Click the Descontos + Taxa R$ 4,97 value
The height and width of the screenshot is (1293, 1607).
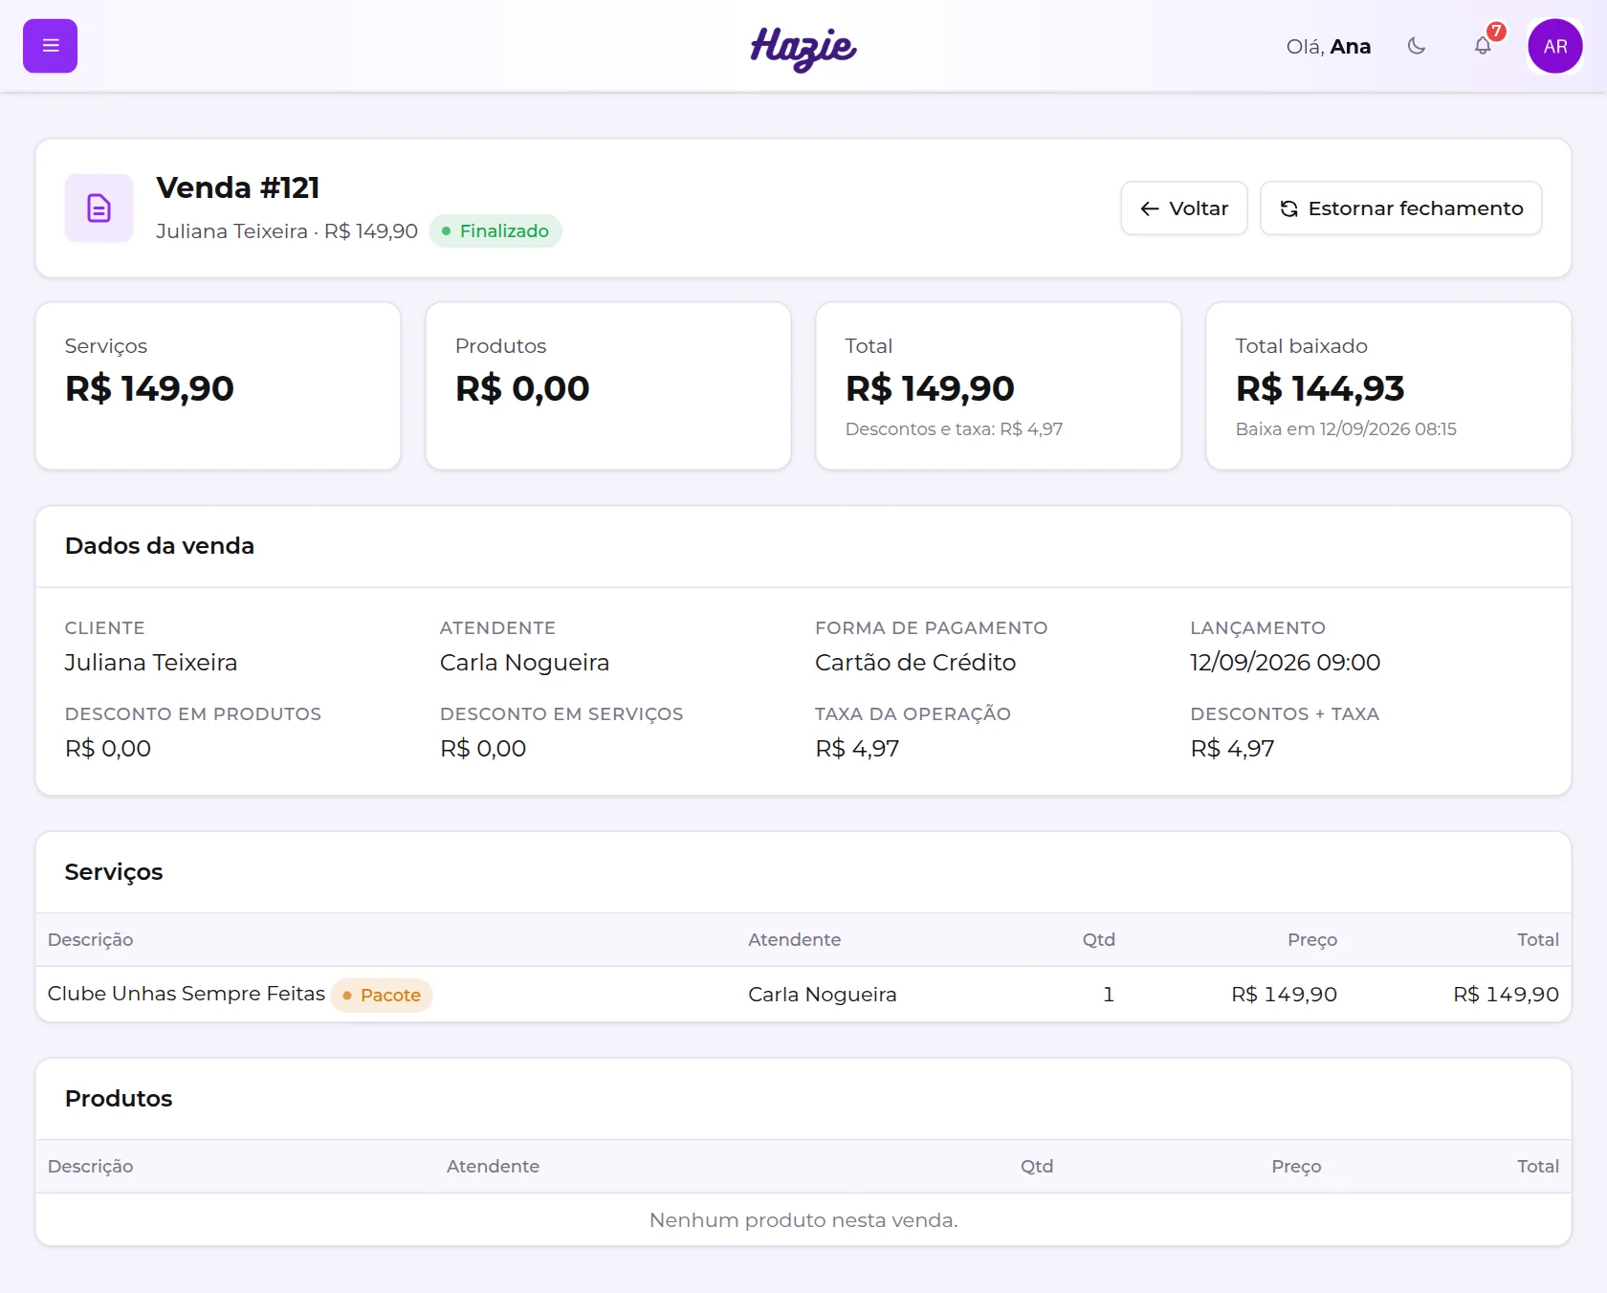click(1232, 749)
